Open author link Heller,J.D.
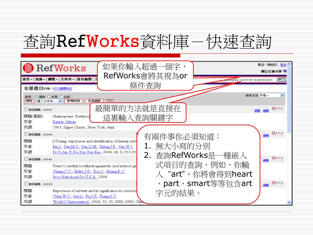Image resolution: width=313 pixels, height=235 pixels. click(x=83, y=171)
